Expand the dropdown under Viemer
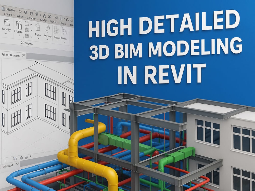This screenshot has width=255, height=191. [47, 39]
